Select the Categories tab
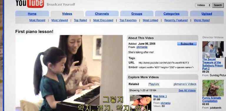Viewport: 226px width, 111px height. point(171,14)
